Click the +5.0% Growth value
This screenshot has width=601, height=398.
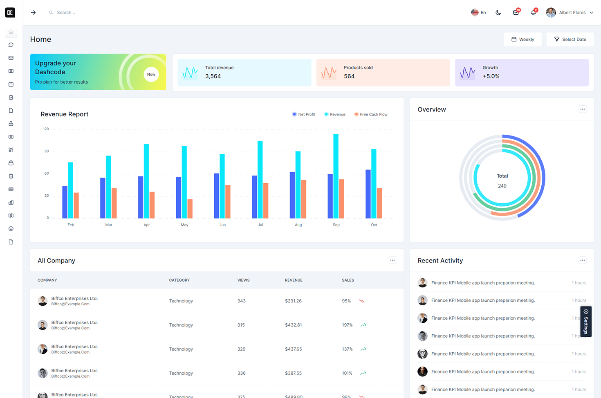[491, 76]
